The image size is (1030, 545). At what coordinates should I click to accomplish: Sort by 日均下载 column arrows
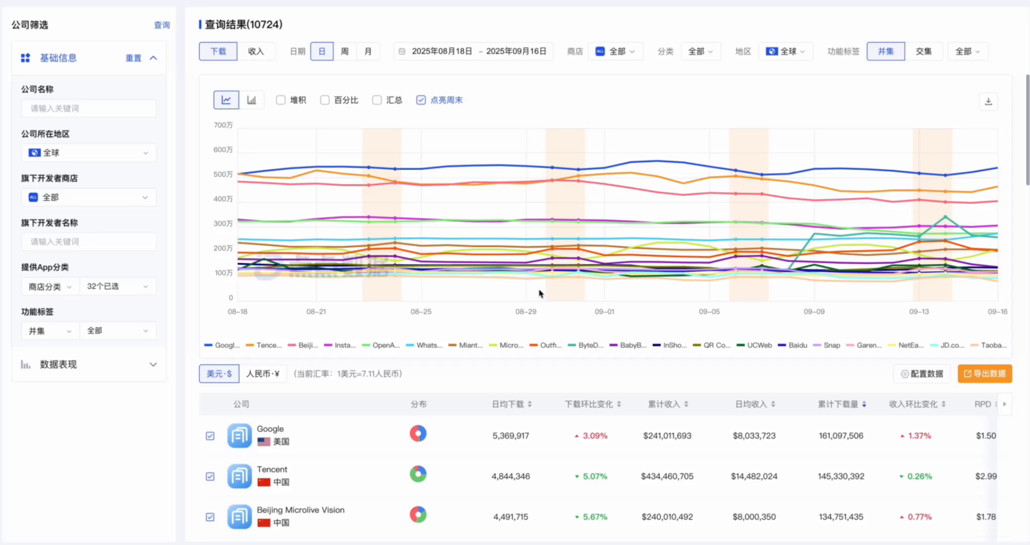(x=530, y=404)
